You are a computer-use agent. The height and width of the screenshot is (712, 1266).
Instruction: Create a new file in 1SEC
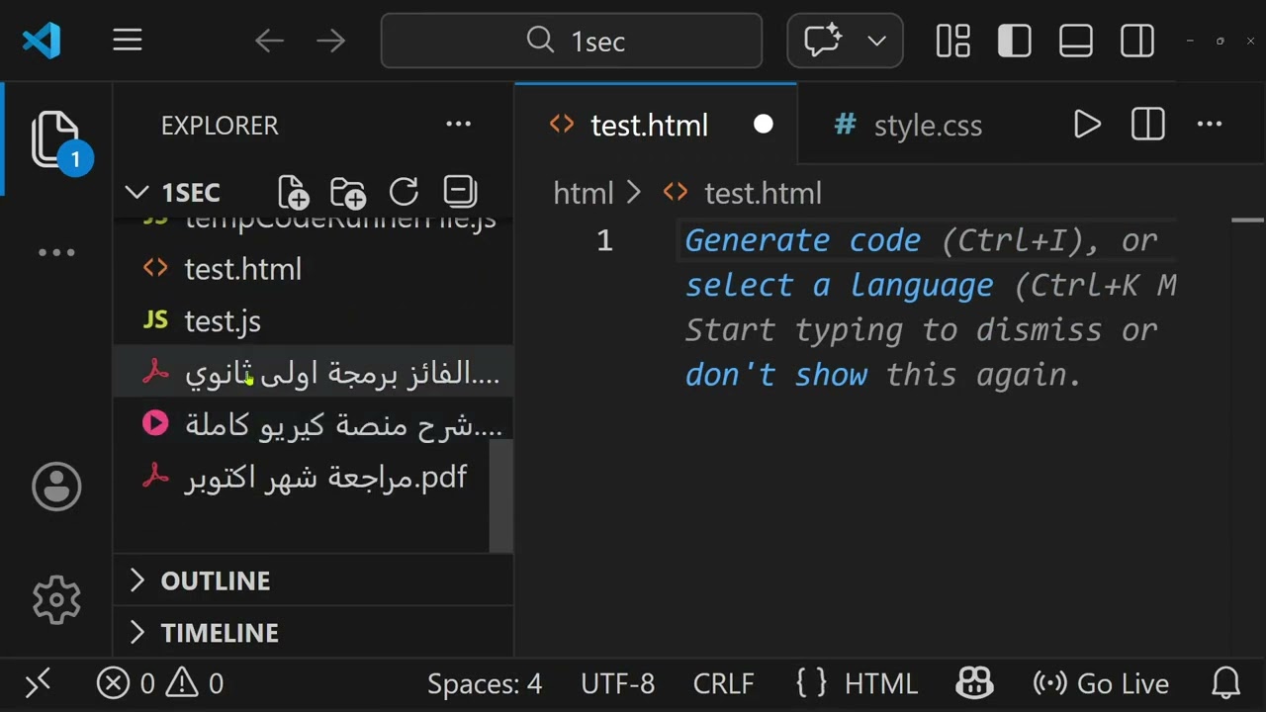(x=294, y=192)
